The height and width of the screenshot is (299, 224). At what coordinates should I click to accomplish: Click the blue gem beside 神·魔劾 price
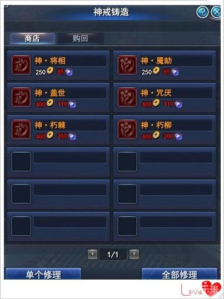point(175,72)
